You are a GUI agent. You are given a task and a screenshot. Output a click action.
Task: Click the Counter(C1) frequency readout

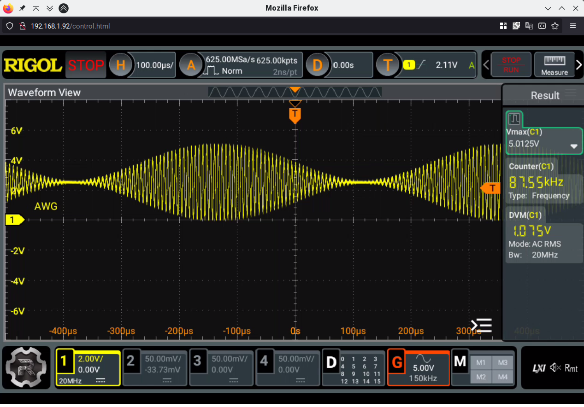pos(536,182)
